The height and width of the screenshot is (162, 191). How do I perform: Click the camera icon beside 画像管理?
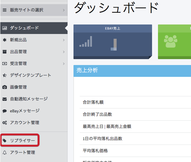[x=5, y=87]
